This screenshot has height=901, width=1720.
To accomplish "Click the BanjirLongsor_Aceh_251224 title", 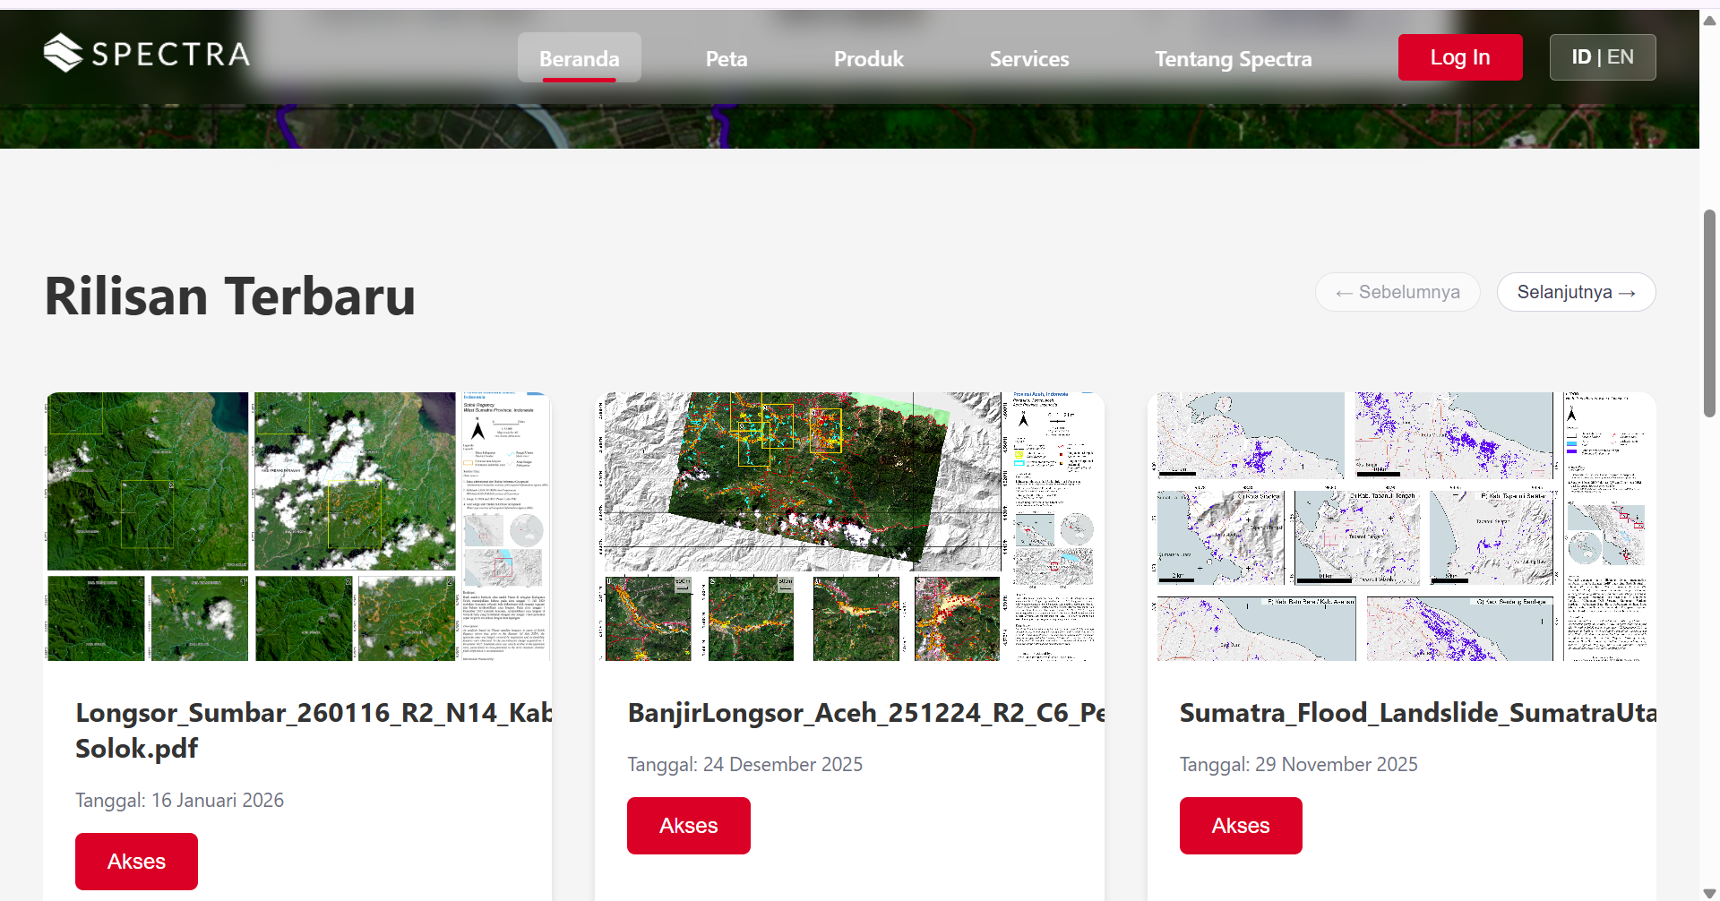I will coord(866,713).
